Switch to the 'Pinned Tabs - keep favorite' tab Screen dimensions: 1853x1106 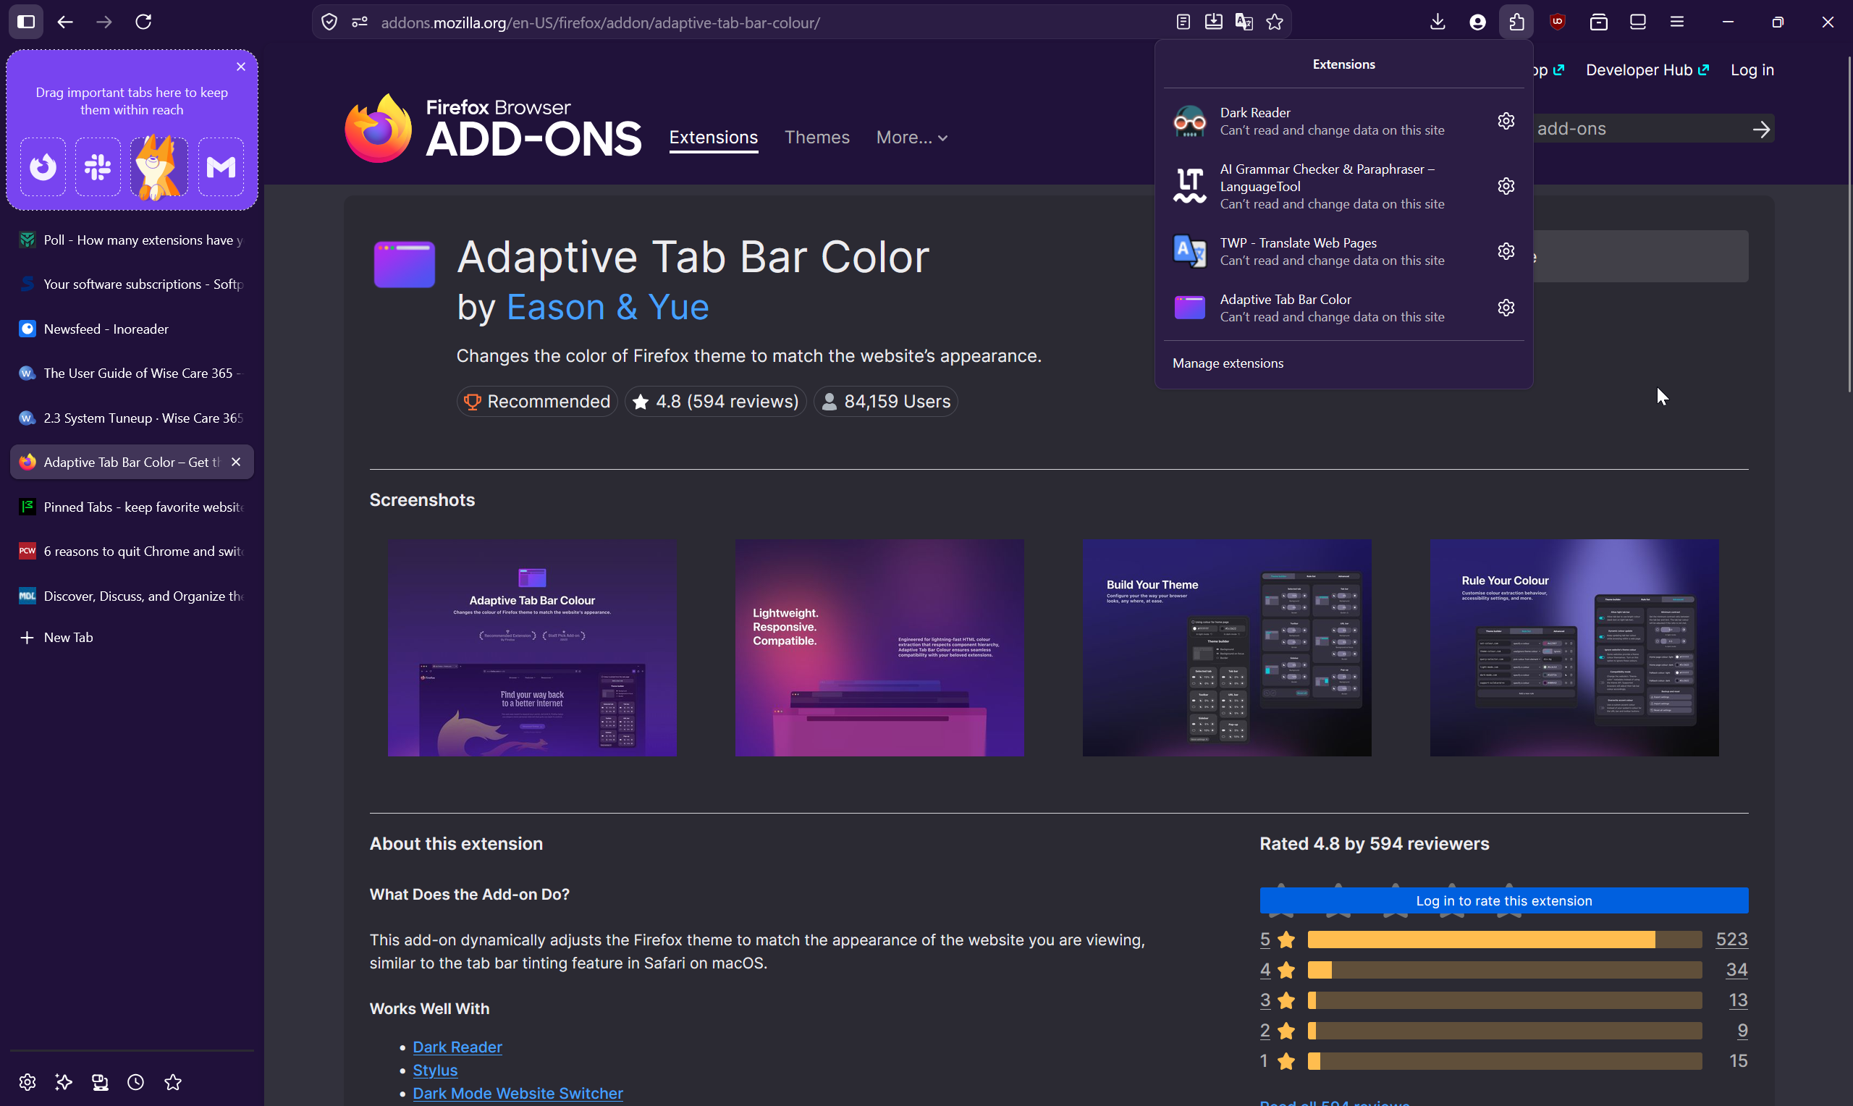click(132, 507)
